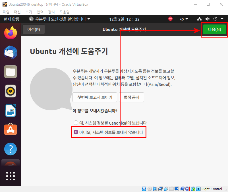Image resolution: width=228 pixels, height=192 pixels.
Task: Click VirtualBox optical disc status icon
Action: [150, 189]
